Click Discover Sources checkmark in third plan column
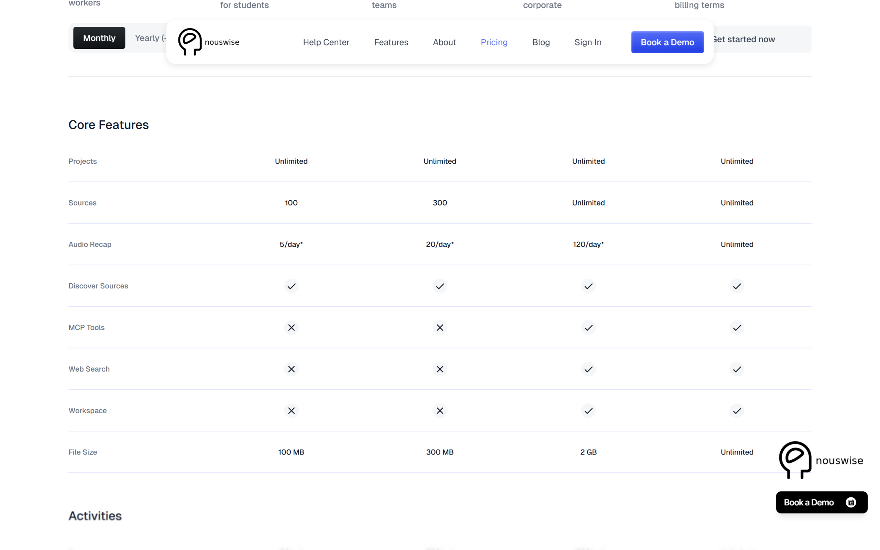Screen dimensions: 880x550 point(588,286)
